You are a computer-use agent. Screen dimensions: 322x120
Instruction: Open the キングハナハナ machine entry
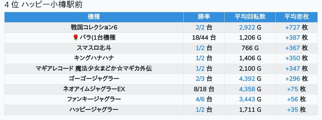94,58
